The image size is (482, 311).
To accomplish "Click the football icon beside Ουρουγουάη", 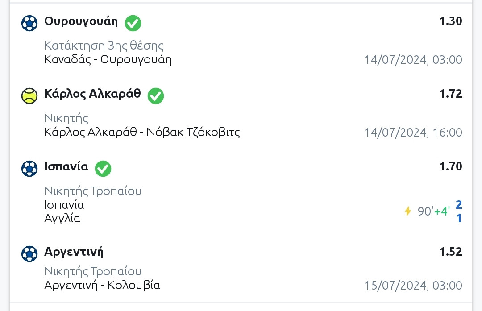I will tap(29, 23).
